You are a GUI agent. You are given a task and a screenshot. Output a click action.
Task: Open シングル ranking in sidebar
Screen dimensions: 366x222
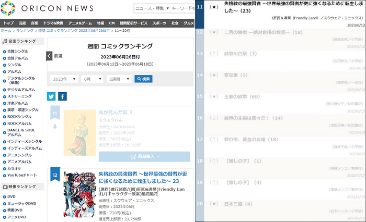pos(14,65)
